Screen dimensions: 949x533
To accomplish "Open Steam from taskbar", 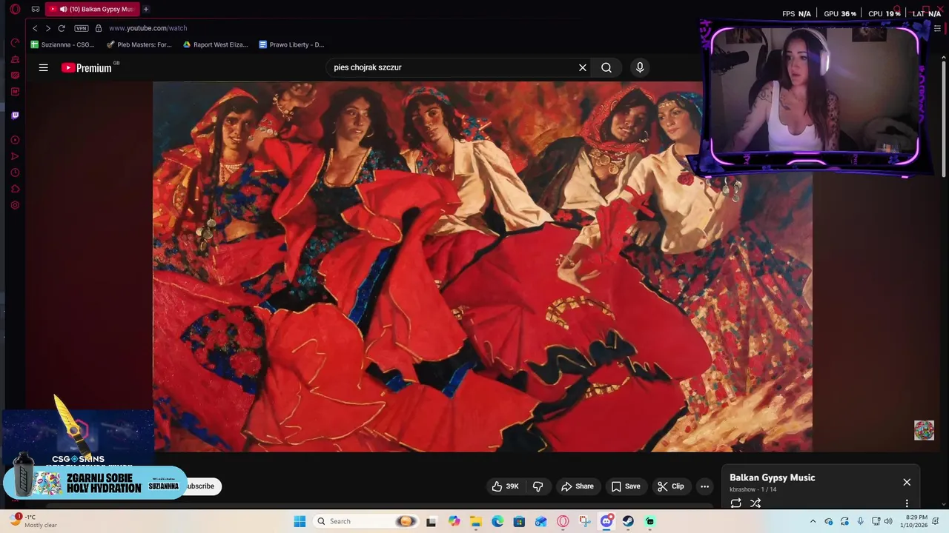I will (628, 521).
